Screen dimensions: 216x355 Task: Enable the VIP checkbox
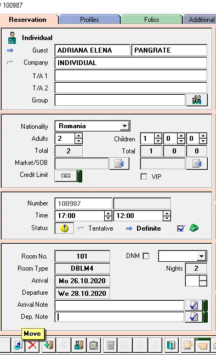point(144,176)
